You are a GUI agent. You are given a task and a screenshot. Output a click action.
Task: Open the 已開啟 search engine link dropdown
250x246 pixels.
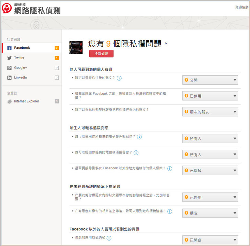(210, 170)
